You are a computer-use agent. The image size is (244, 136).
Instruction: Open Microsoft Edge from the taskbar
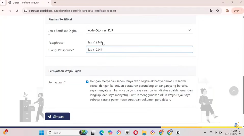[102, 133]
